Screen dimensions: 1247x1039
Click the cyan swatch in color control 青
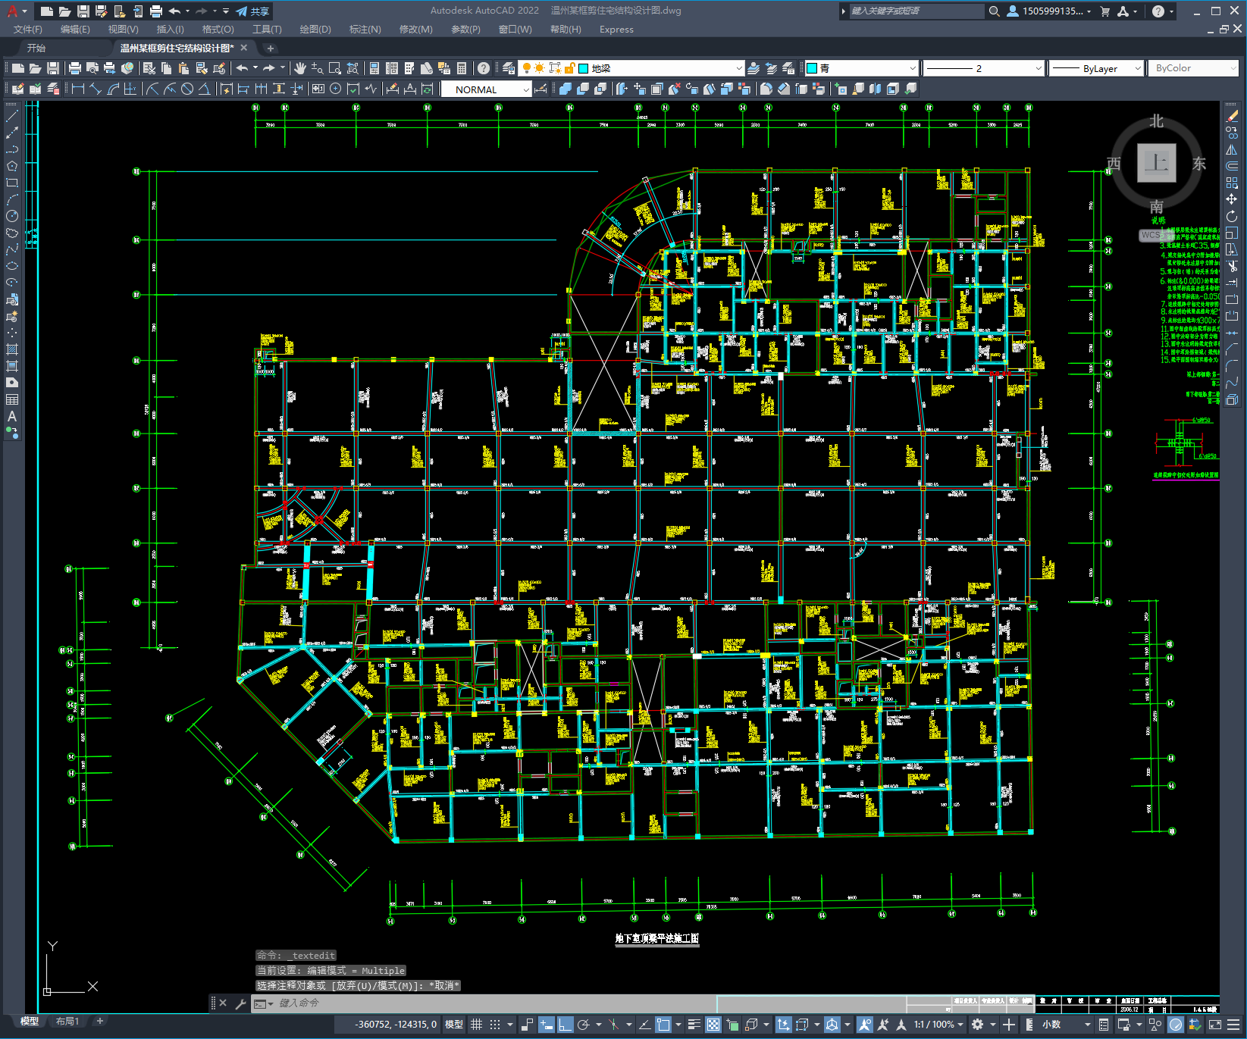pyautogui.click(x=812, y=68)
